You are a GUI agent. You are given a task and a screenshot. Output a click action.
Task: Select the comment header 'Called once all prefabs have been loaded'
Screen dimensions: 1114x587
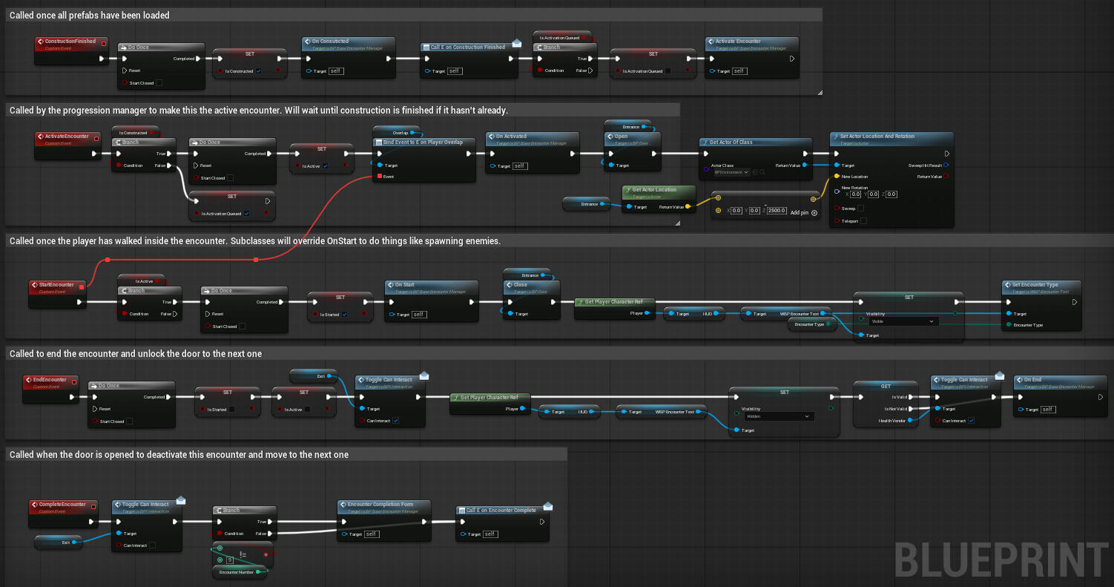pyautogui.click(x=90, y=16)
